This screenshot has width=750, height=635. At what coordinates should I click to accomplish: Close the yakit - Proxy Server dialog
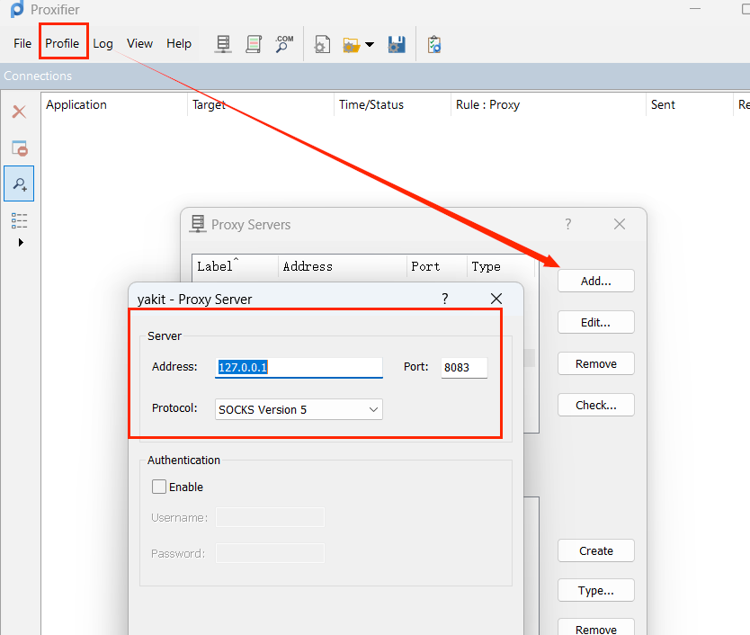496,299
